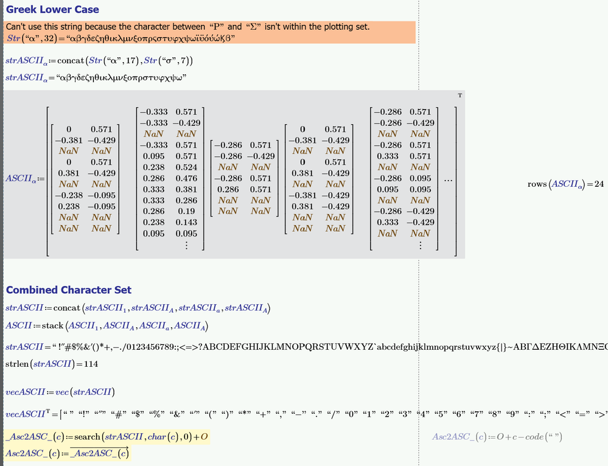Click the horizontal ellipsis of the ASCIIα matrix
608x466 pixels.
(x=449, y=180)
